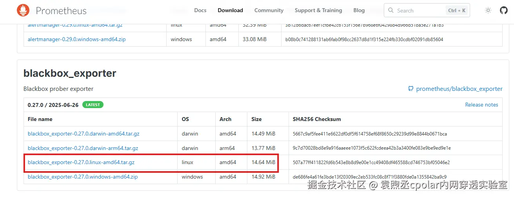Toggle the light/dark theme sun icon
514x197 pixels.
(x=488, y=11)
